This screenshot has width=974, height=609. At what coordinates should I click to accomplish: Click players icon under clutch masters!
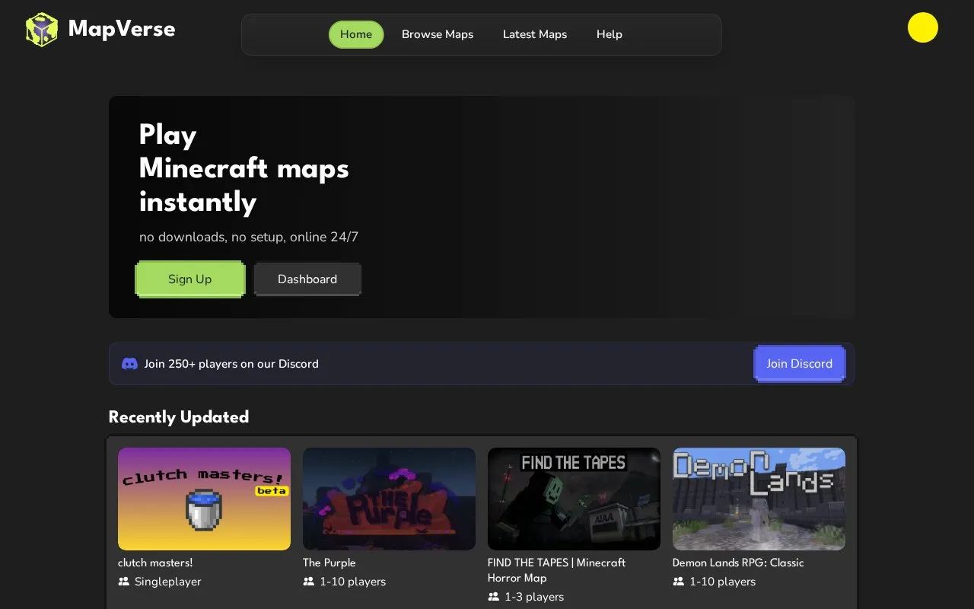pyautogui.click(x=124, y=582)
